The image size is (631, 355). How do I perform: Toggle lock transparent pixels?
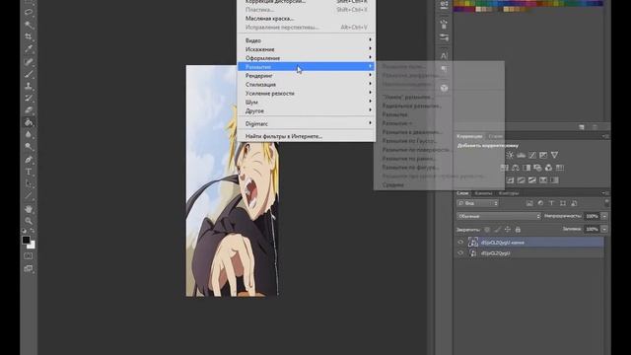click(x=487, y=230)
